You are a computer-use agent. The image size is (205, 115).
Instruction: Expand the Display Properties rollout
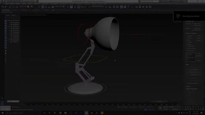192,89
